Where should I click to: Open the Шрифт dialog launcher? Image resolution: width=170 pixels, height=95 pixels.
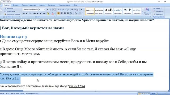[55, 17]
